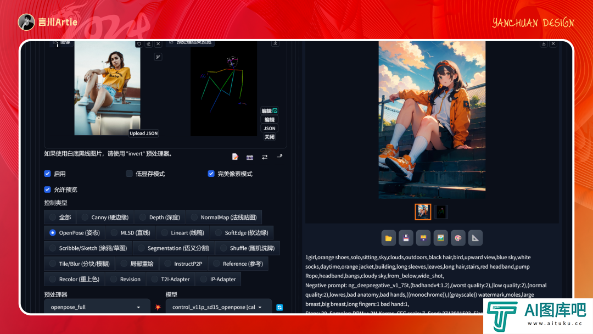Download the generated result image
The image size is (593, 334).
pyautogui.click(x=544, y=44)
